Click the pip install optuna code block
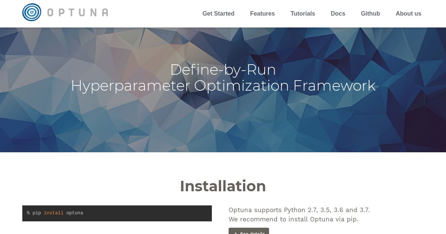This screenshot has height=234, width=446. pyautogui.click(x=117, y=213)
